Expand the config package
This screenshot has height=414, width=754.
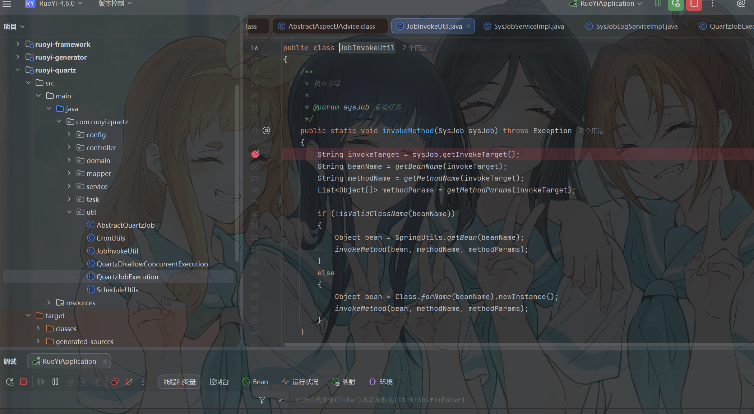tap(69, 134)
